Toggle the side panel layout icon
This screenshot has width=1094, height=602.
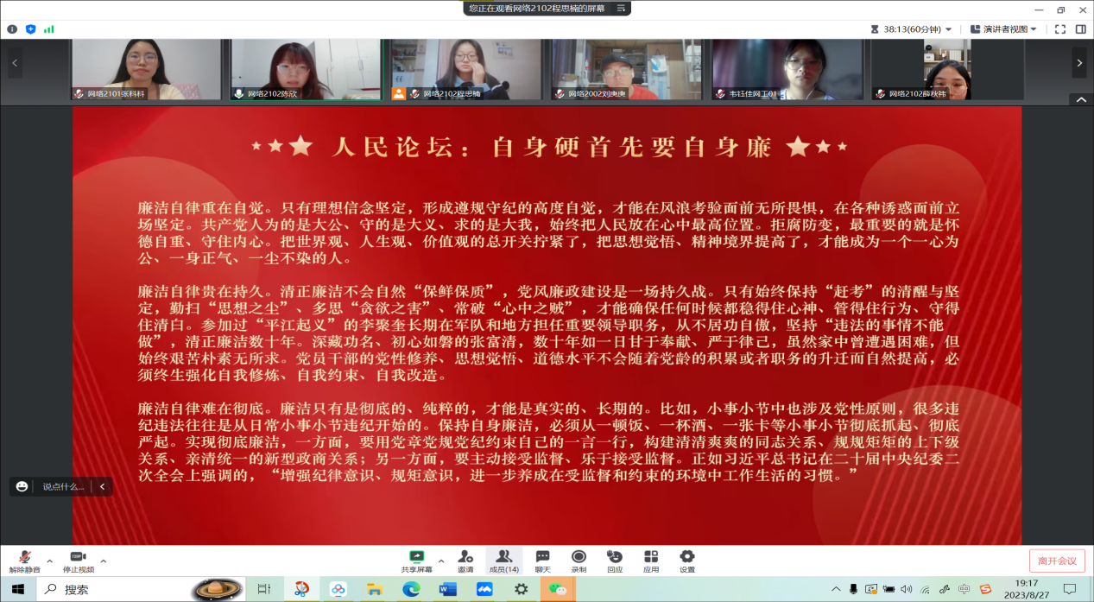pyautogui.click(x=1080, y=29)
